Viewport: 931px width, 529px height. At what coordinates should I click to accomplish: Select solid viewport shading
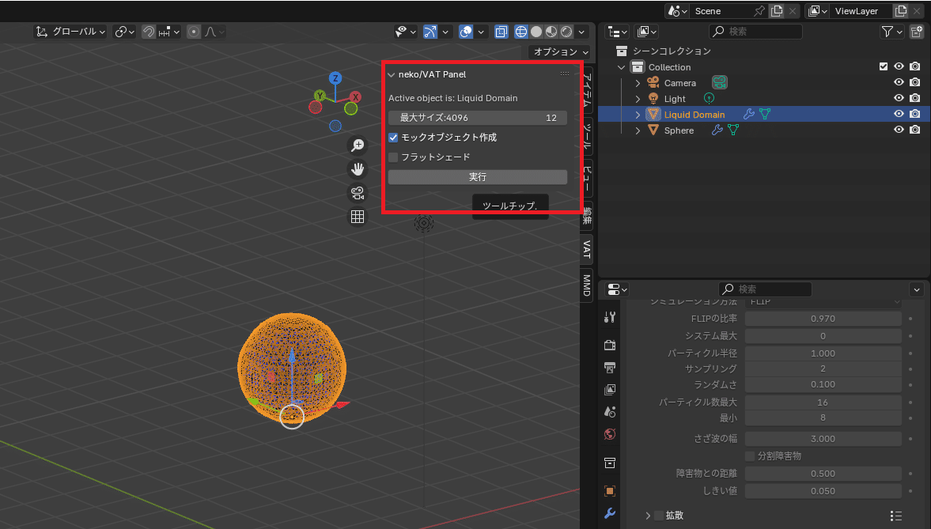pos(536,32)
